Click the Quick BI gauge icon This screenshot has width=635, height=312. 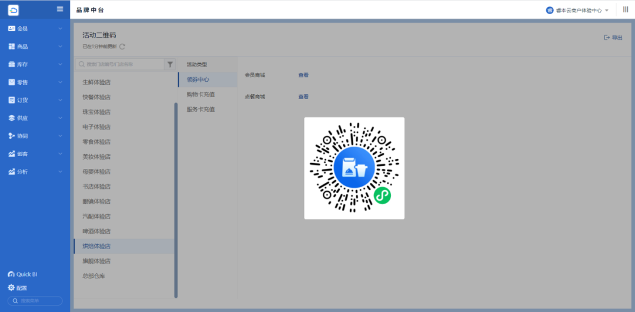click(11, 274)
